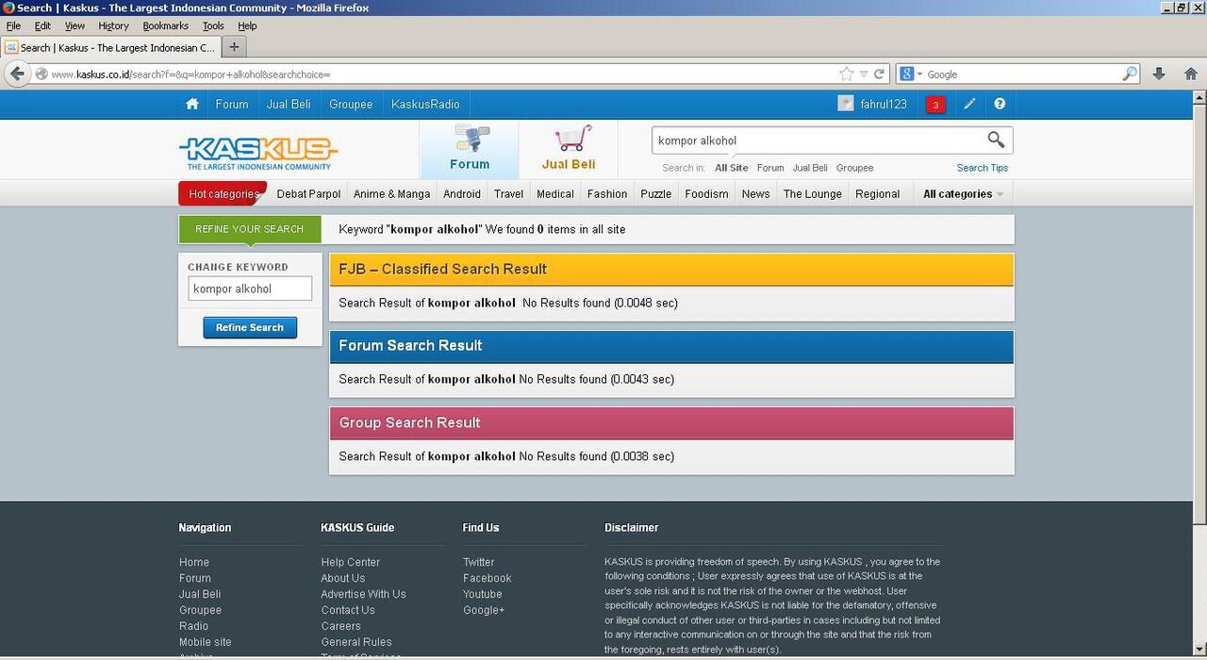Open the Fashion category
The height and width of the screenshot is (660, 1207).
click(x=607, y=194)
